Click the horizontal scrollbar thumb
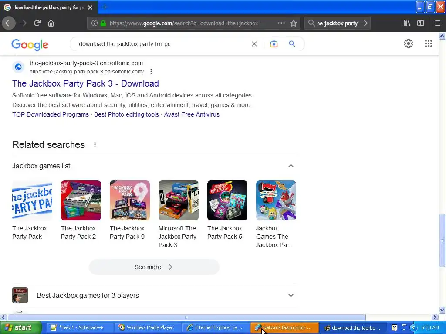The height and width of the screenshot is (334, 446). [x=186, y=317]
